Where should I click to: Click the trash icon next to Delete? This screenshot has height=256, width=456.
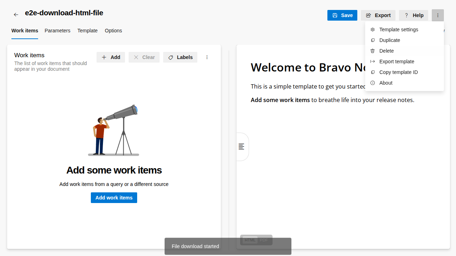pos(373,51)
